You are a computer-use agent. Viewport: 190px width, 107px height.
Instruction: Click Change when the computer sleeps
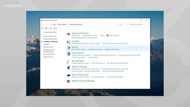click(129, 55)
